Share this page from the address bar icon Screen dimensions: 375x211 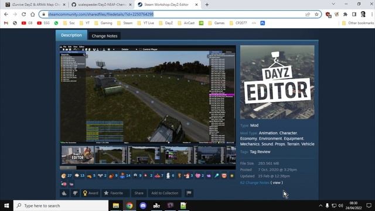coord(308,14)
